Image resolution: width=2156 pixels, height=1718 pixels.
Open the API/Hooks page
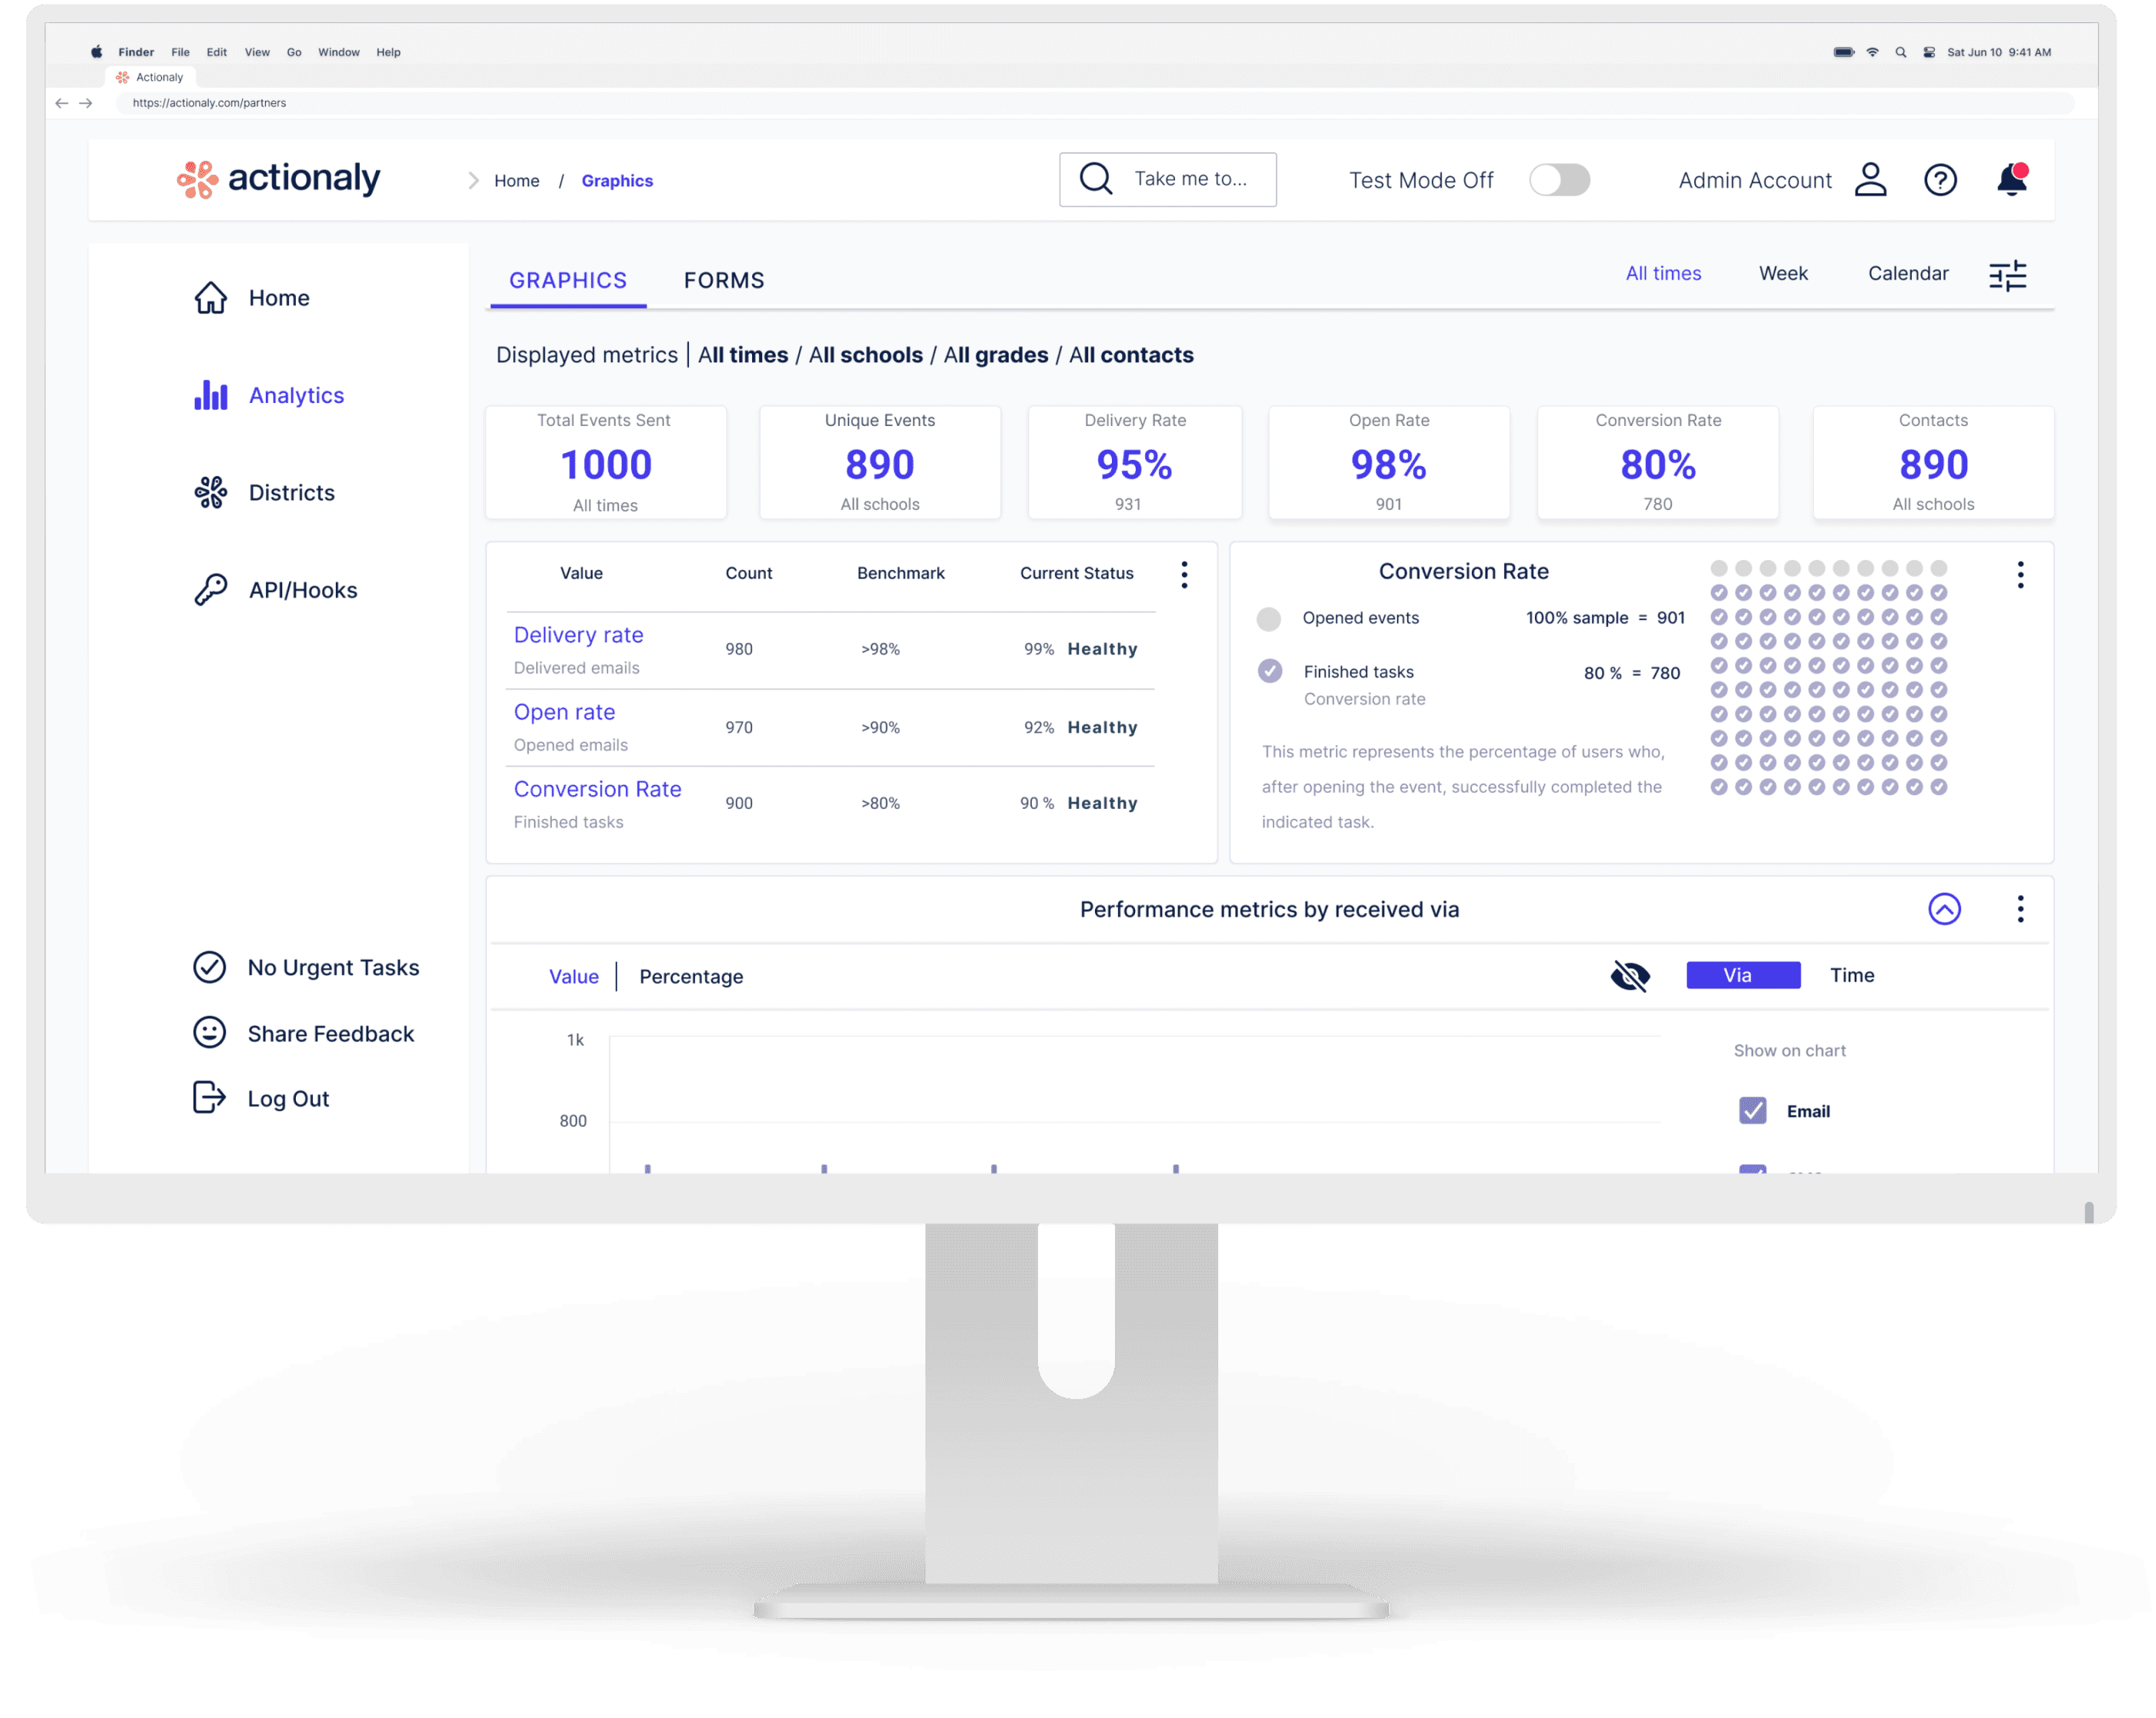click(x=303, y=589)
